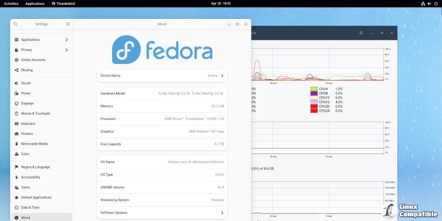This screenshot has width=442, height=221.
Task: Expand the Applications settings chevron
Action: 67,40
